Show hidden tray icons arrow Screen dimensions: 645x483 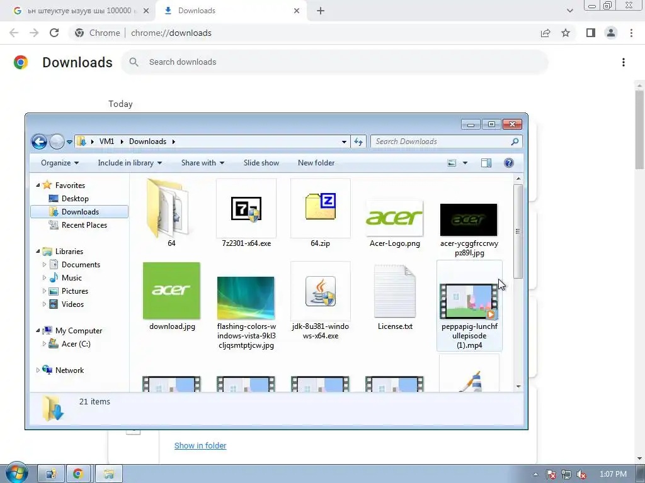point(535,474)
